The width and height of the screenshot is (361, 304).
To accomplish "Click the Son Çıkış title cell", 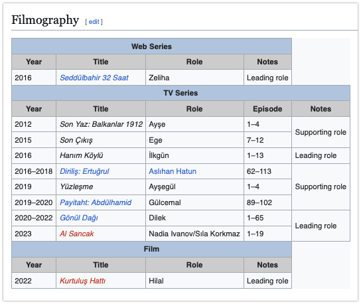I will 101,140.
